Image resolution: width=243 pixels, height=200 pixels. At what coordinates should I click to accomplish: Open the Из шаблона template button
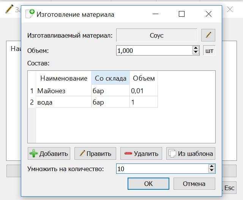[x=191, y=154]
